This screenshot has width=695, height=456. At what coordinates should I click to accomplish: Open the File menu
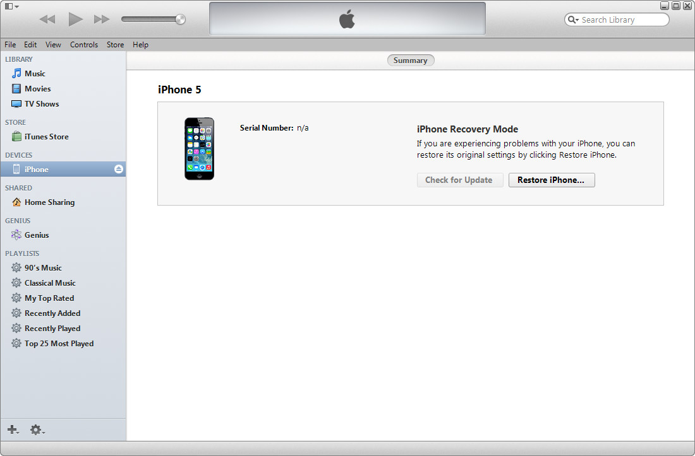(10, 45)
